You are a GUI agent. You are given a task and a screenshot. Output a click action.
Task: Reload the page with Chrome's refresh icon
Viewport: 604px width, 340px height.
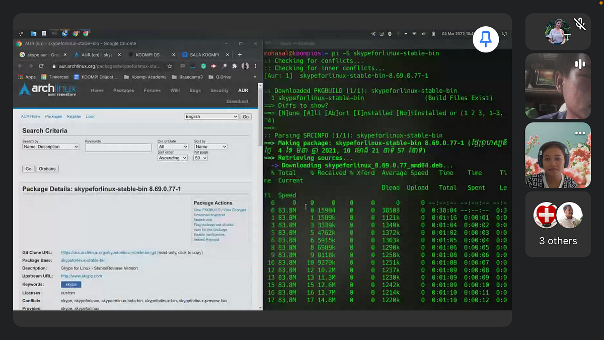click(41, 66)
